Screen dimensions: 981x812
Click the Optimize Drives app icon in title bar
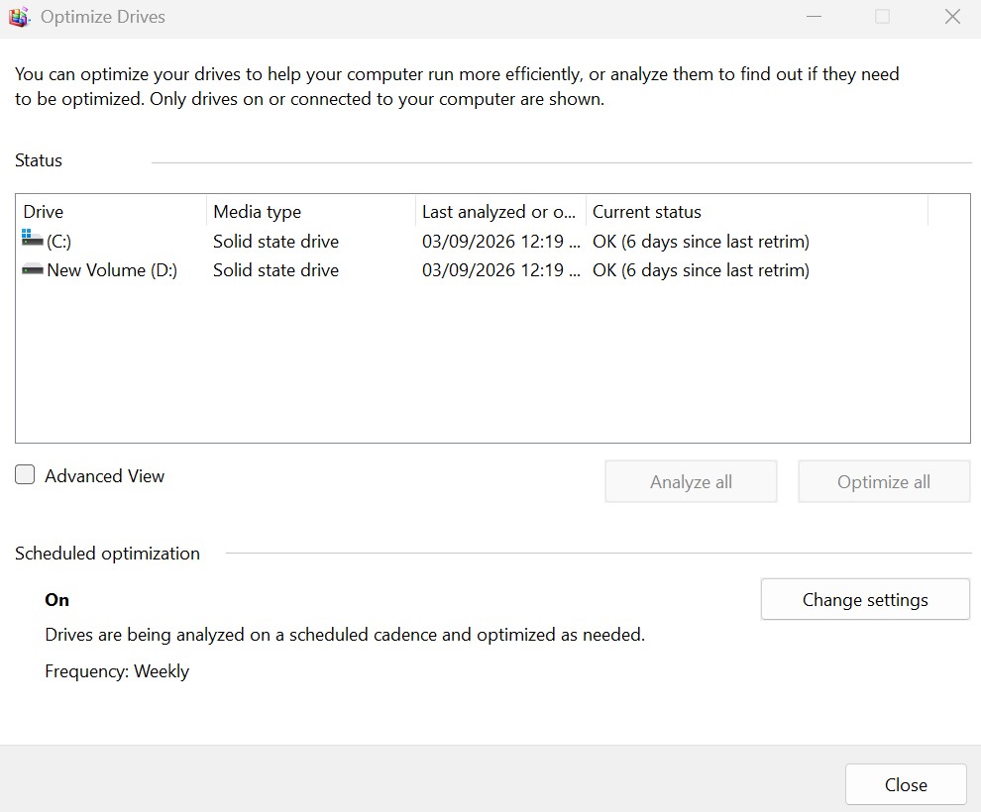pos(20,17)
